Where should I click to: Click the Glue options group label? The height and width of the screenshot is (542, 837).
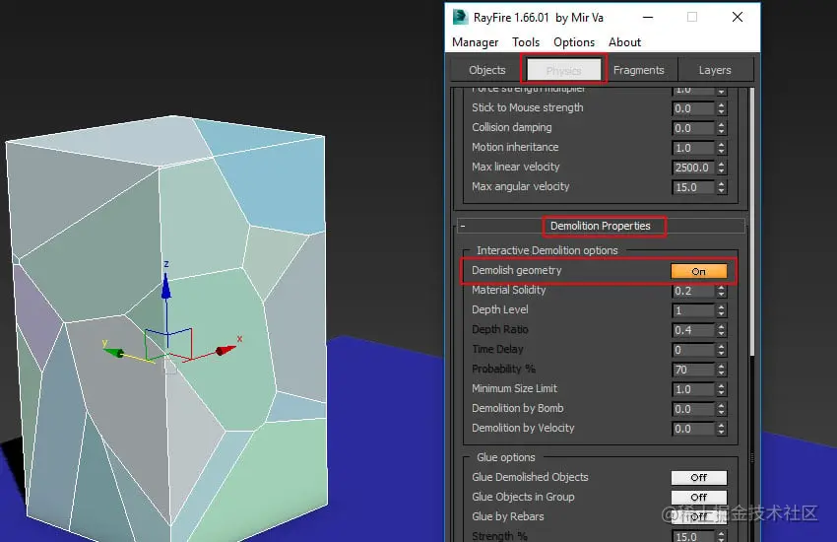click(505, 457)
